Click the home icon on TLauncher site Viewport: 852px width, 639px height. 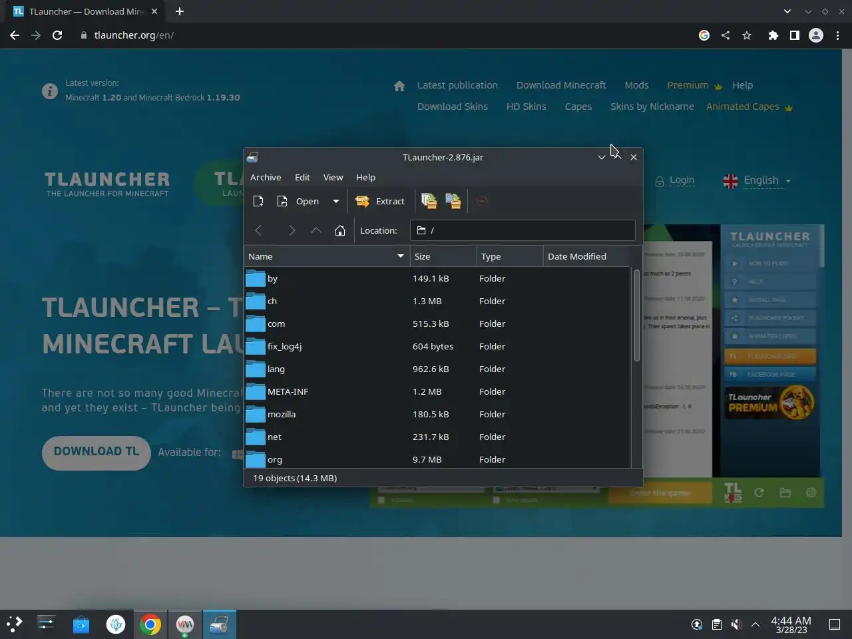coord(399,86)
